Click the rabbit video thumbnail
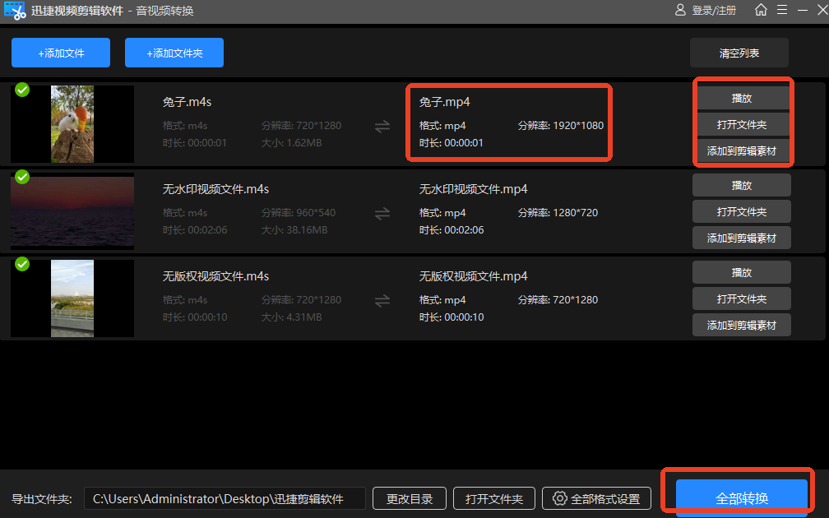 click(x=72, y=124)
